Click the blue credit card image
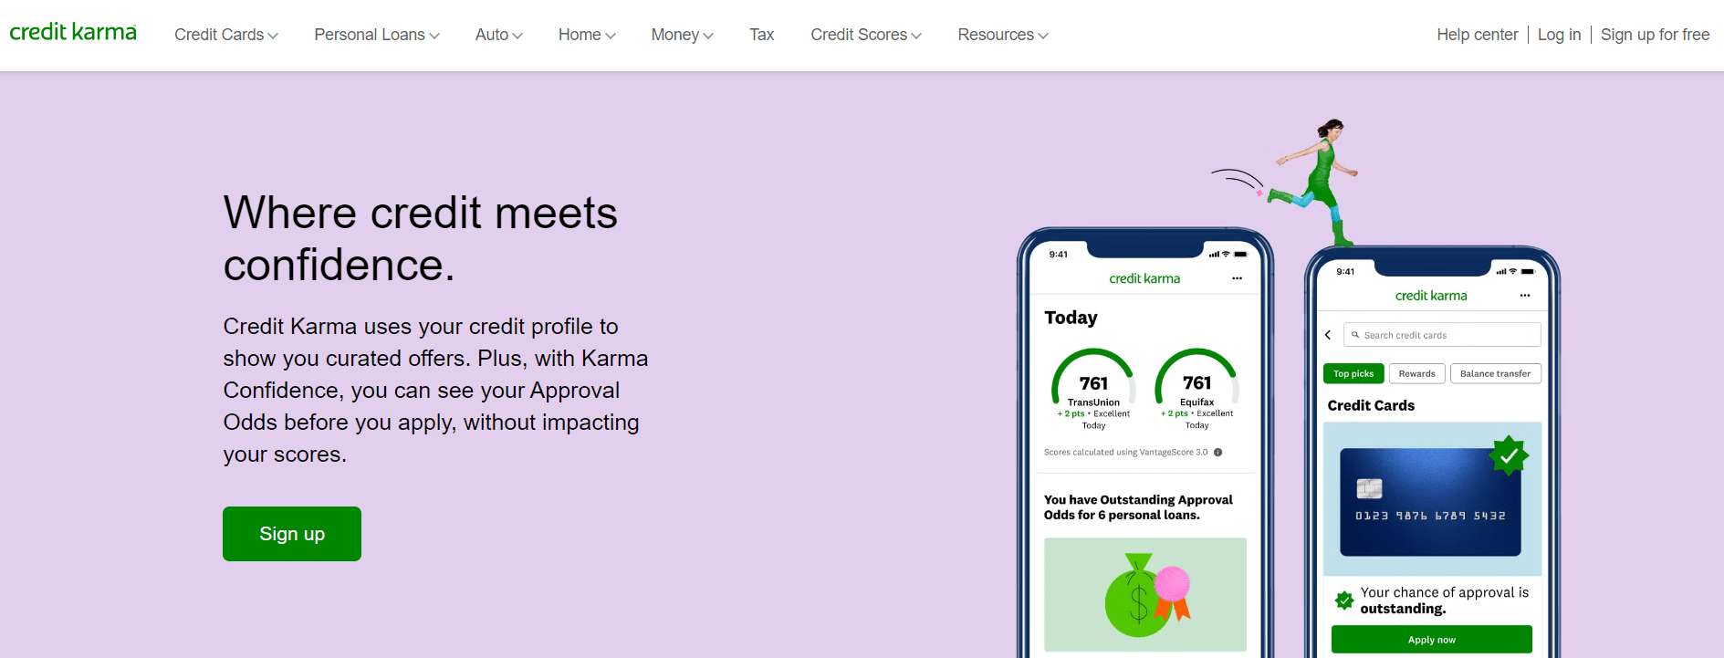The image size is (1724, 658). tap(1430, 502)
